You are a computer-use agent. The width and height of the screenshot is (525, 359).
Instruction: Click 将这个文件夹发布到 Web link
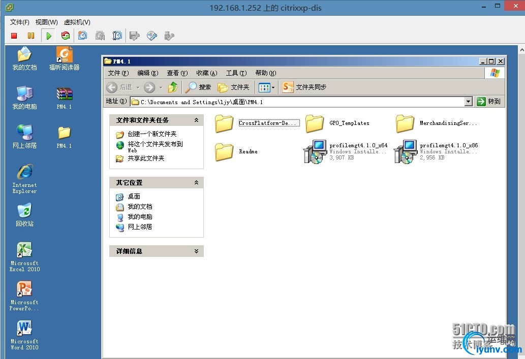156,147
